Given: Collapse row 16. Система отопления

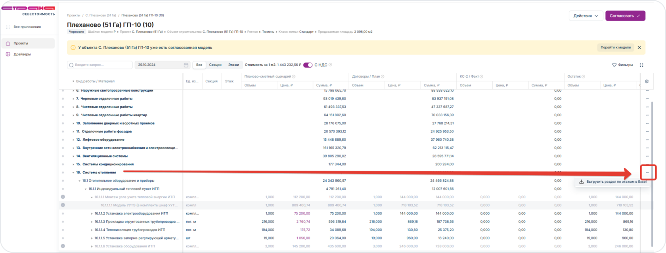Looking at the screenshot, I should (x=73, y=172).
